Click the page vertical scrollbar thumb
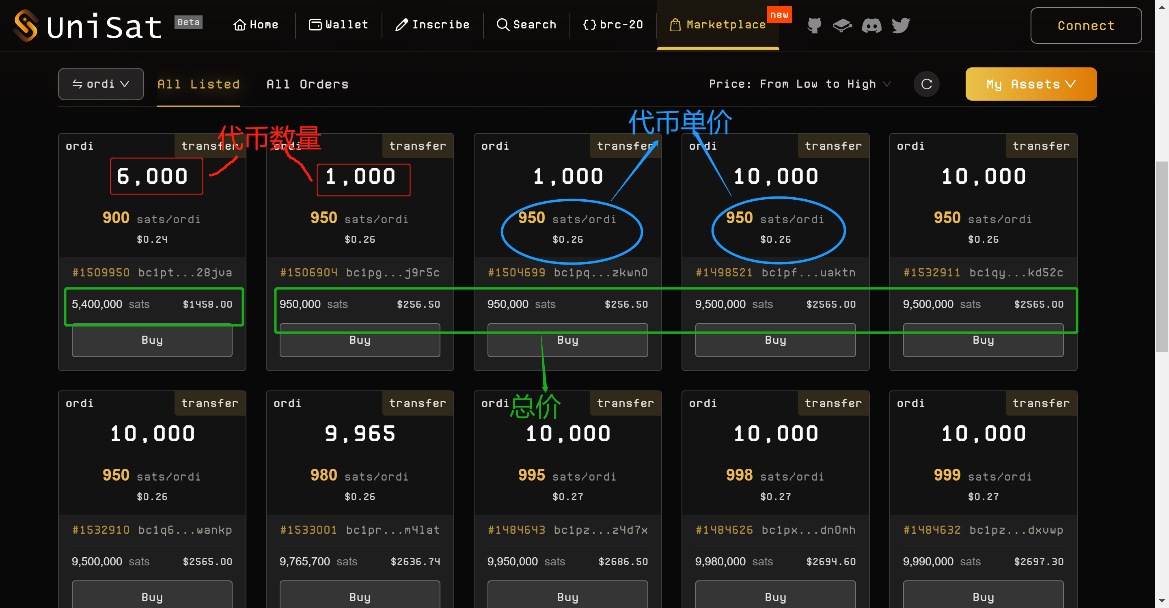This screenshot has height=608, width=1169. pyautogui.click(x=1162, y=257)
